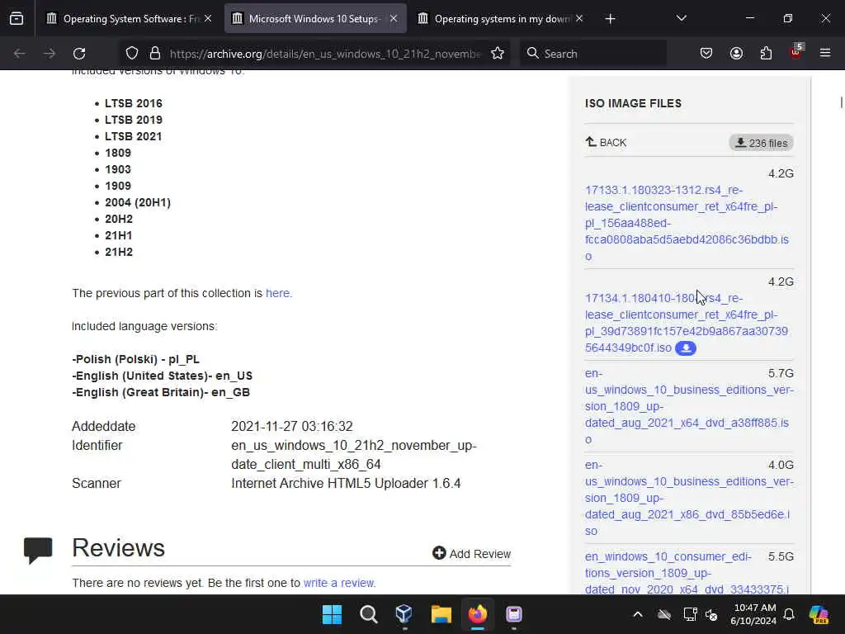This screenshot has width=845, height=634.
Task: Open the 17133.1.180323-1312 iso link
Action: tap(687, 223)
